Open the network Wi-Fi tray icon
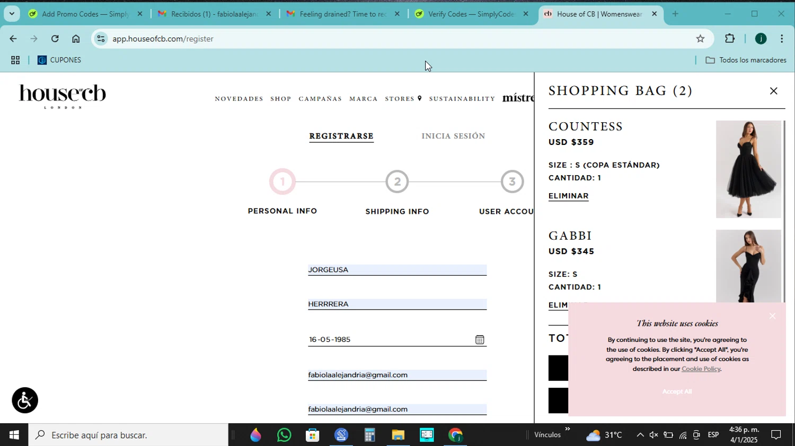Viewport: 795px width, 446px height. (683, 435)
